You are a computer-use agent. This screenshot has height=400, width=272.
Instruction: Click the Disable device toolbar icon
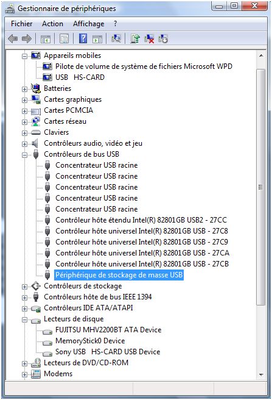pyautogui.click(x=162, y=39)
